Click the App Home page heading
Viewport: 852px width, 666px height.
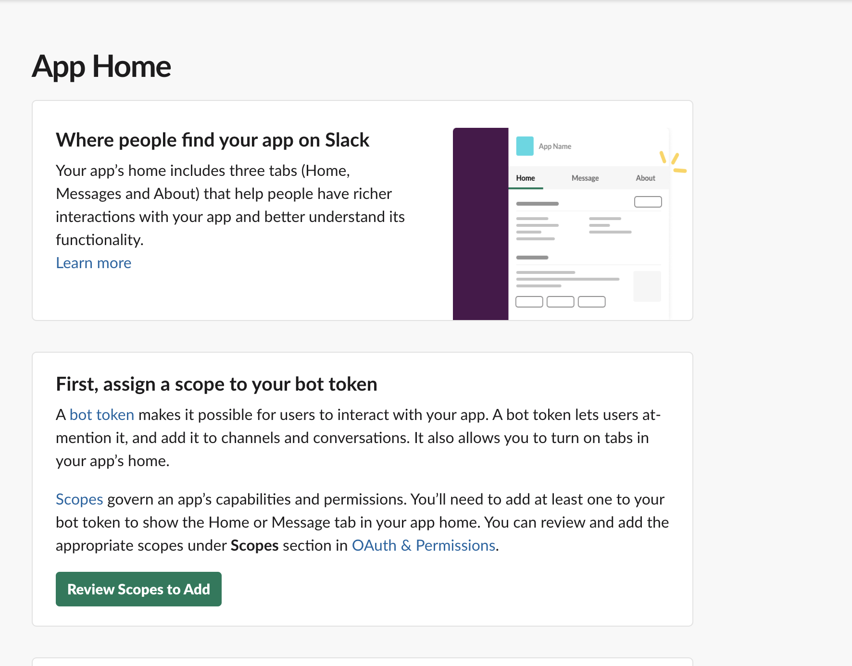click(x=101, y=66)
